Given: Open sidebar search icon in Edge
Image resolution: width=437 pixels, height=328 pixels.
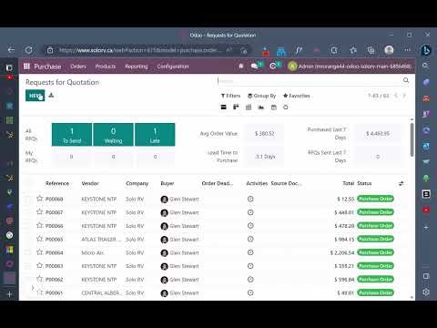Looking at the screenshot, I should click(x=426, y=66).
